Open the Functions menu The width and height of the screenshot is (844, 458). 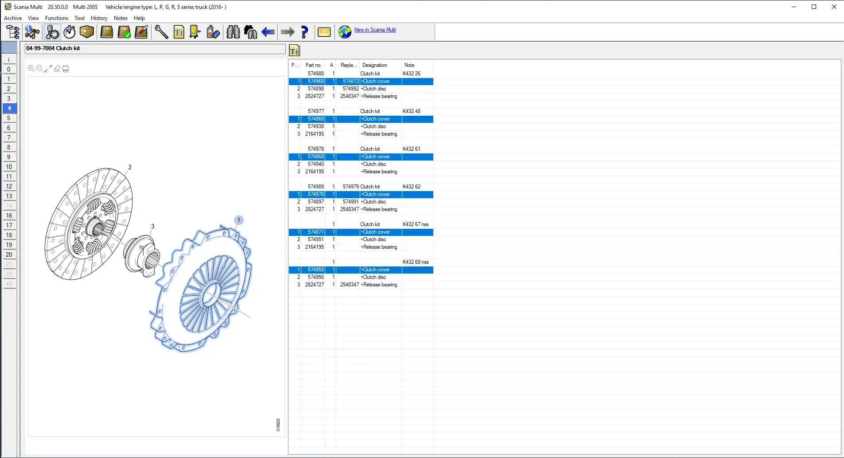(x=57, y=18)
